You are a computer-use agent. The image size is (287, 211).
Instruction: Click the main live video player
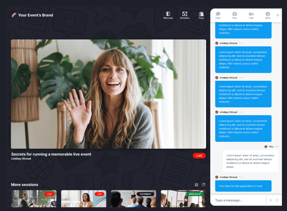pos(109,94)
